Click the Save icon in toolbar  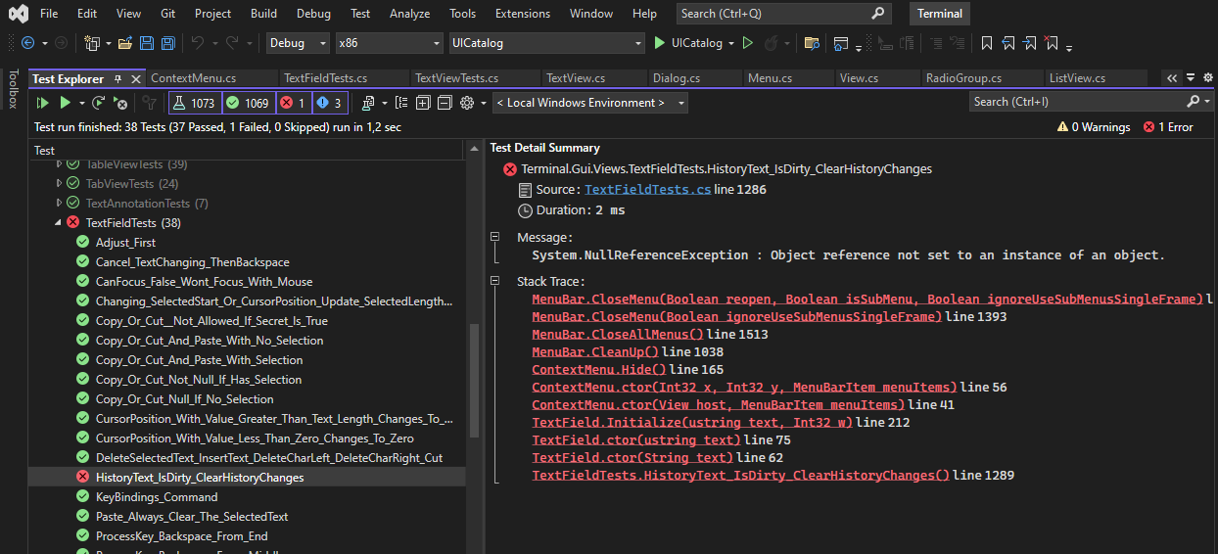[x=147, y=43]
